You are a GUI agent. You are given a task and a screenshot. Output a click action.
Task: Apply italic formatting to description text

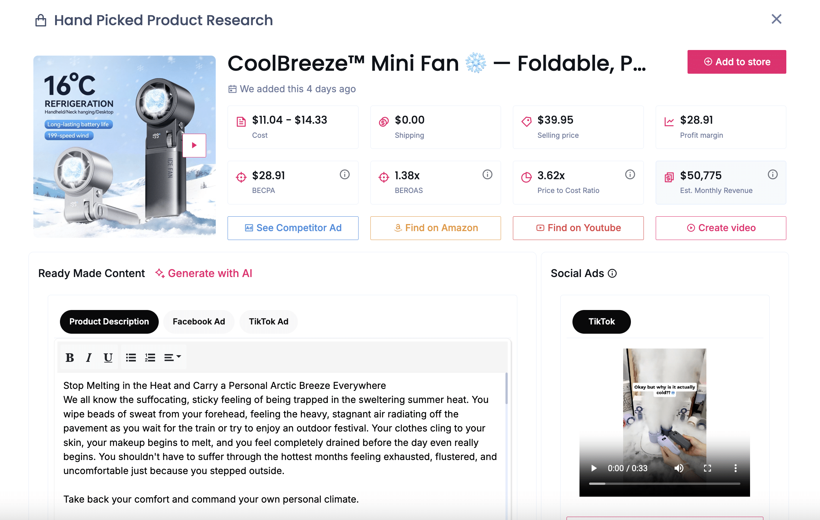pyautogui.click(x=89, y=357)
